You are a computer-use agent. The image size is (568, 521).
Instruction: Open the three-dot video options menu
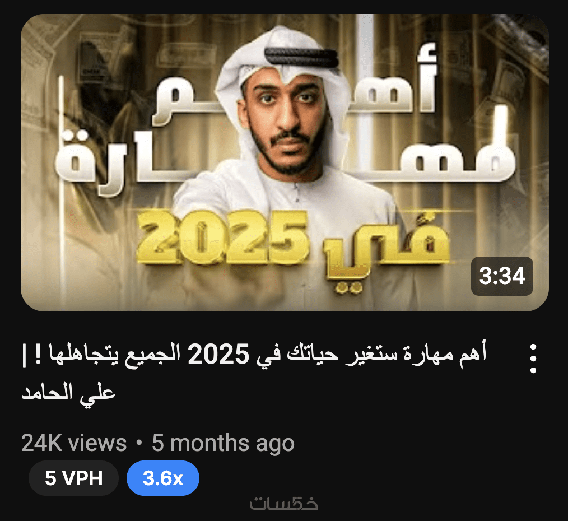[533, 359]
